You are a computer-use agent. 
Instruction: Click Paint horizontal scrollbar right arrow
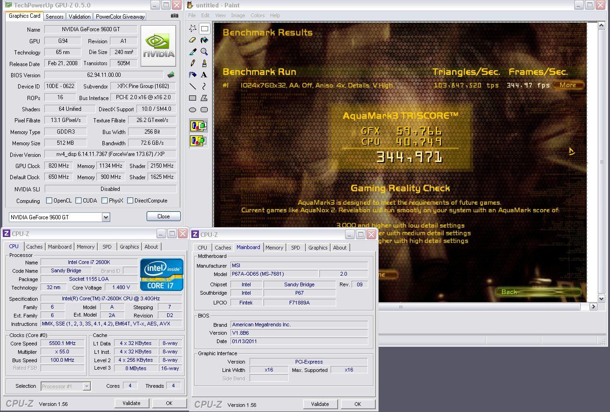point(593,306)
